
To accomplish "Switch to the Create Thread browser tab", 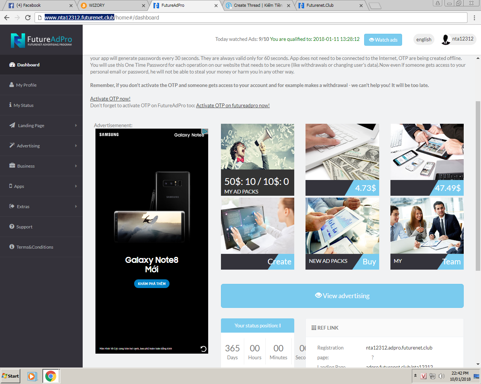I will coord(258,5).
